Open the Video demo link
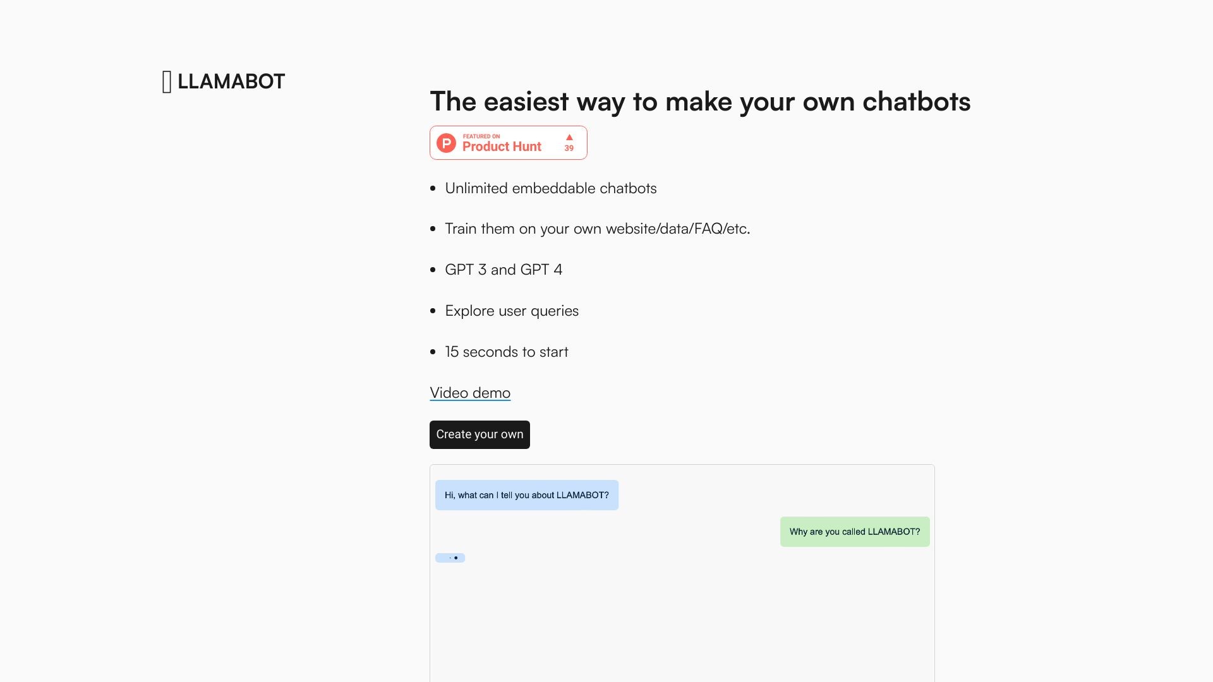This screenshot has height=682, width=1213. [x=470, y=393]
